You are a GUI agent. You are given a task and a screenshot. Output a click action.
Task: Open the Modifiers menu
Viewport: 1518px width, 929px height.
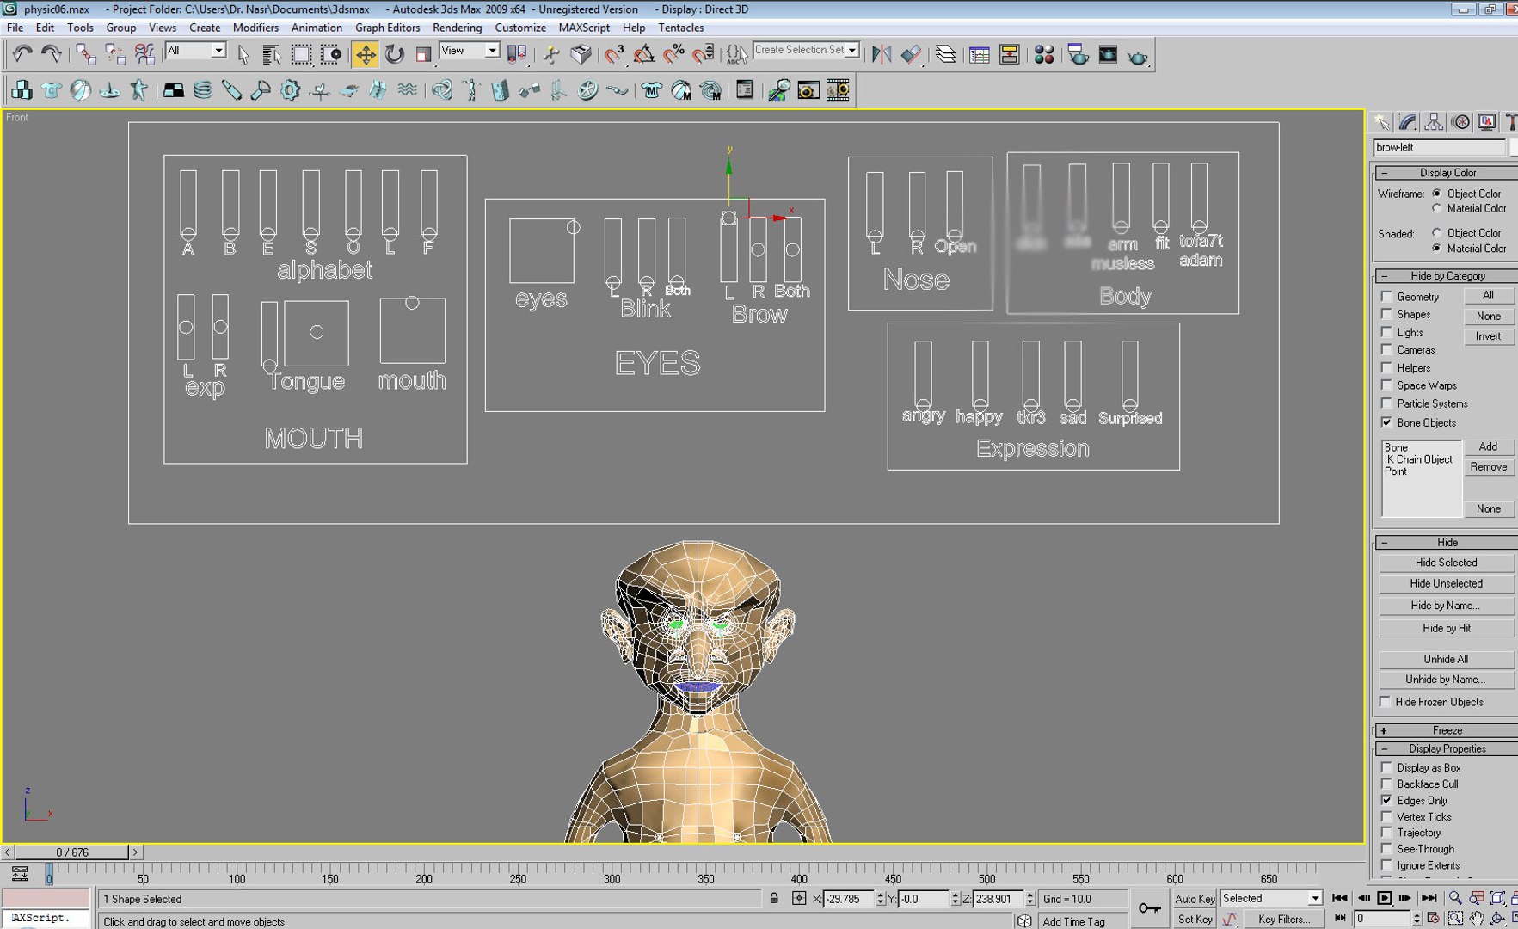coord(255,28)
